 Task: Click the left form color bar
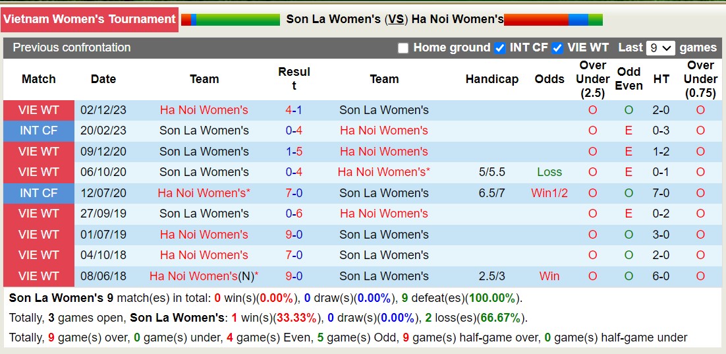[x=231, y=20]
